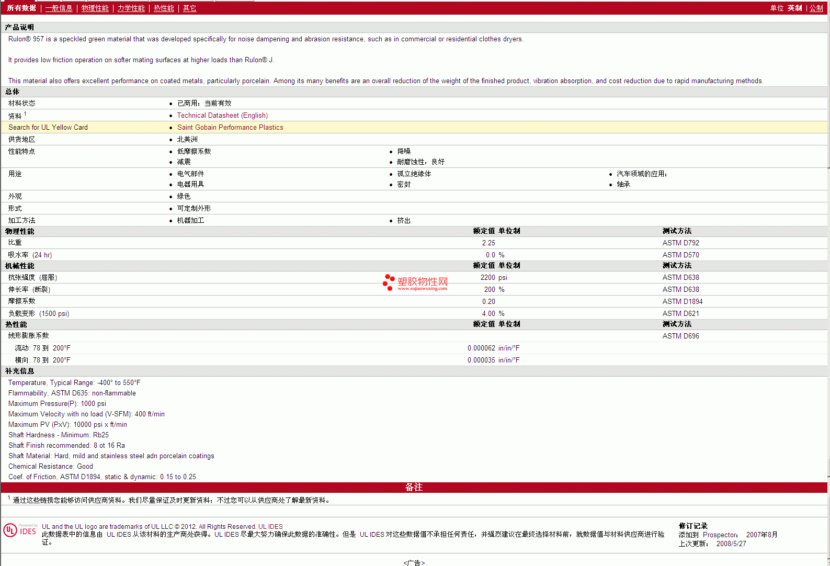This screenshot has width=830, height=566.
Task: Select the ASTM D792 test method text
Action: tap(680, 243)
